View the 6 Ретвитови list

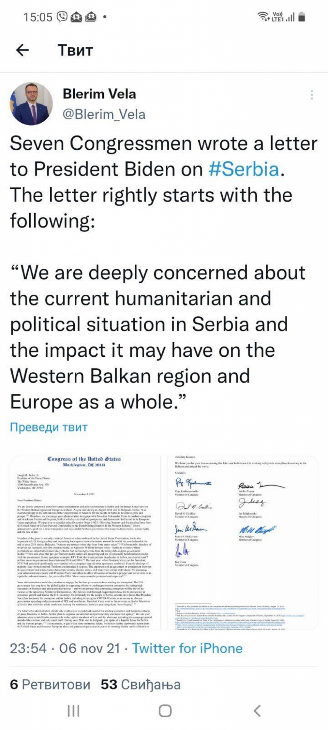coord(50,684)
